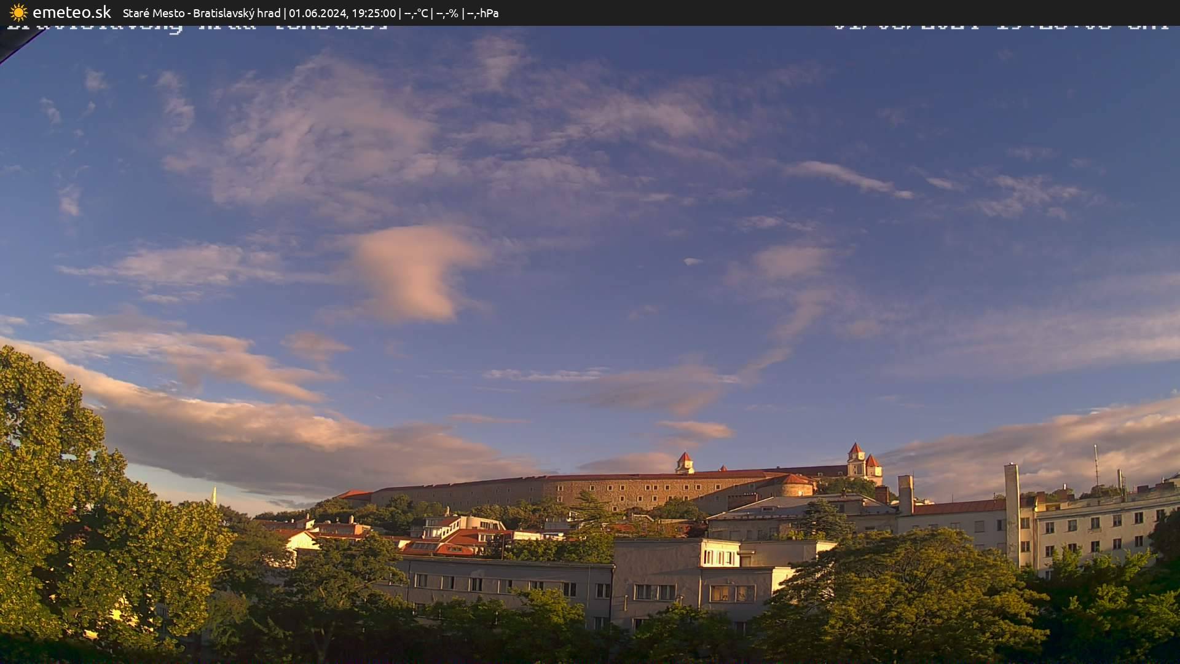The height and width of the screenshot is (664, 1180).
Task: Click the humidity % reading
Action: click(x=447, y=13)
